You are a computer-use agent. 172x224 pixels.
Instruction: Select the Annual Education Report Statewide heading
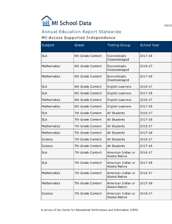pyautogui.click(x=81, y=32)
